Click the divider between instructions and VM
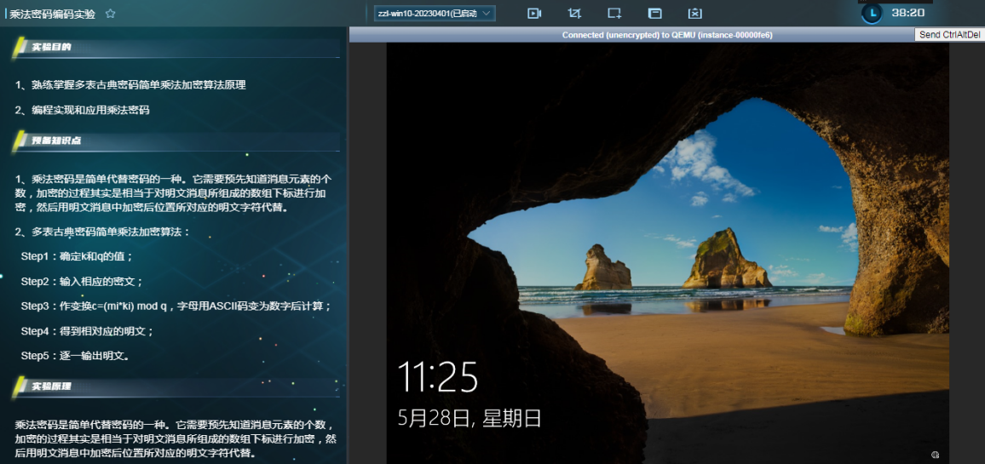The image size is (985, 464). 348,247
